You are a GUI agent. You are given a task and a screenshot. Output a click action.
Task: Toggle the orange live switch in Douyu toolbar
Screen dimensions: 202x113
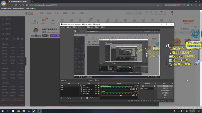point(44,20)
